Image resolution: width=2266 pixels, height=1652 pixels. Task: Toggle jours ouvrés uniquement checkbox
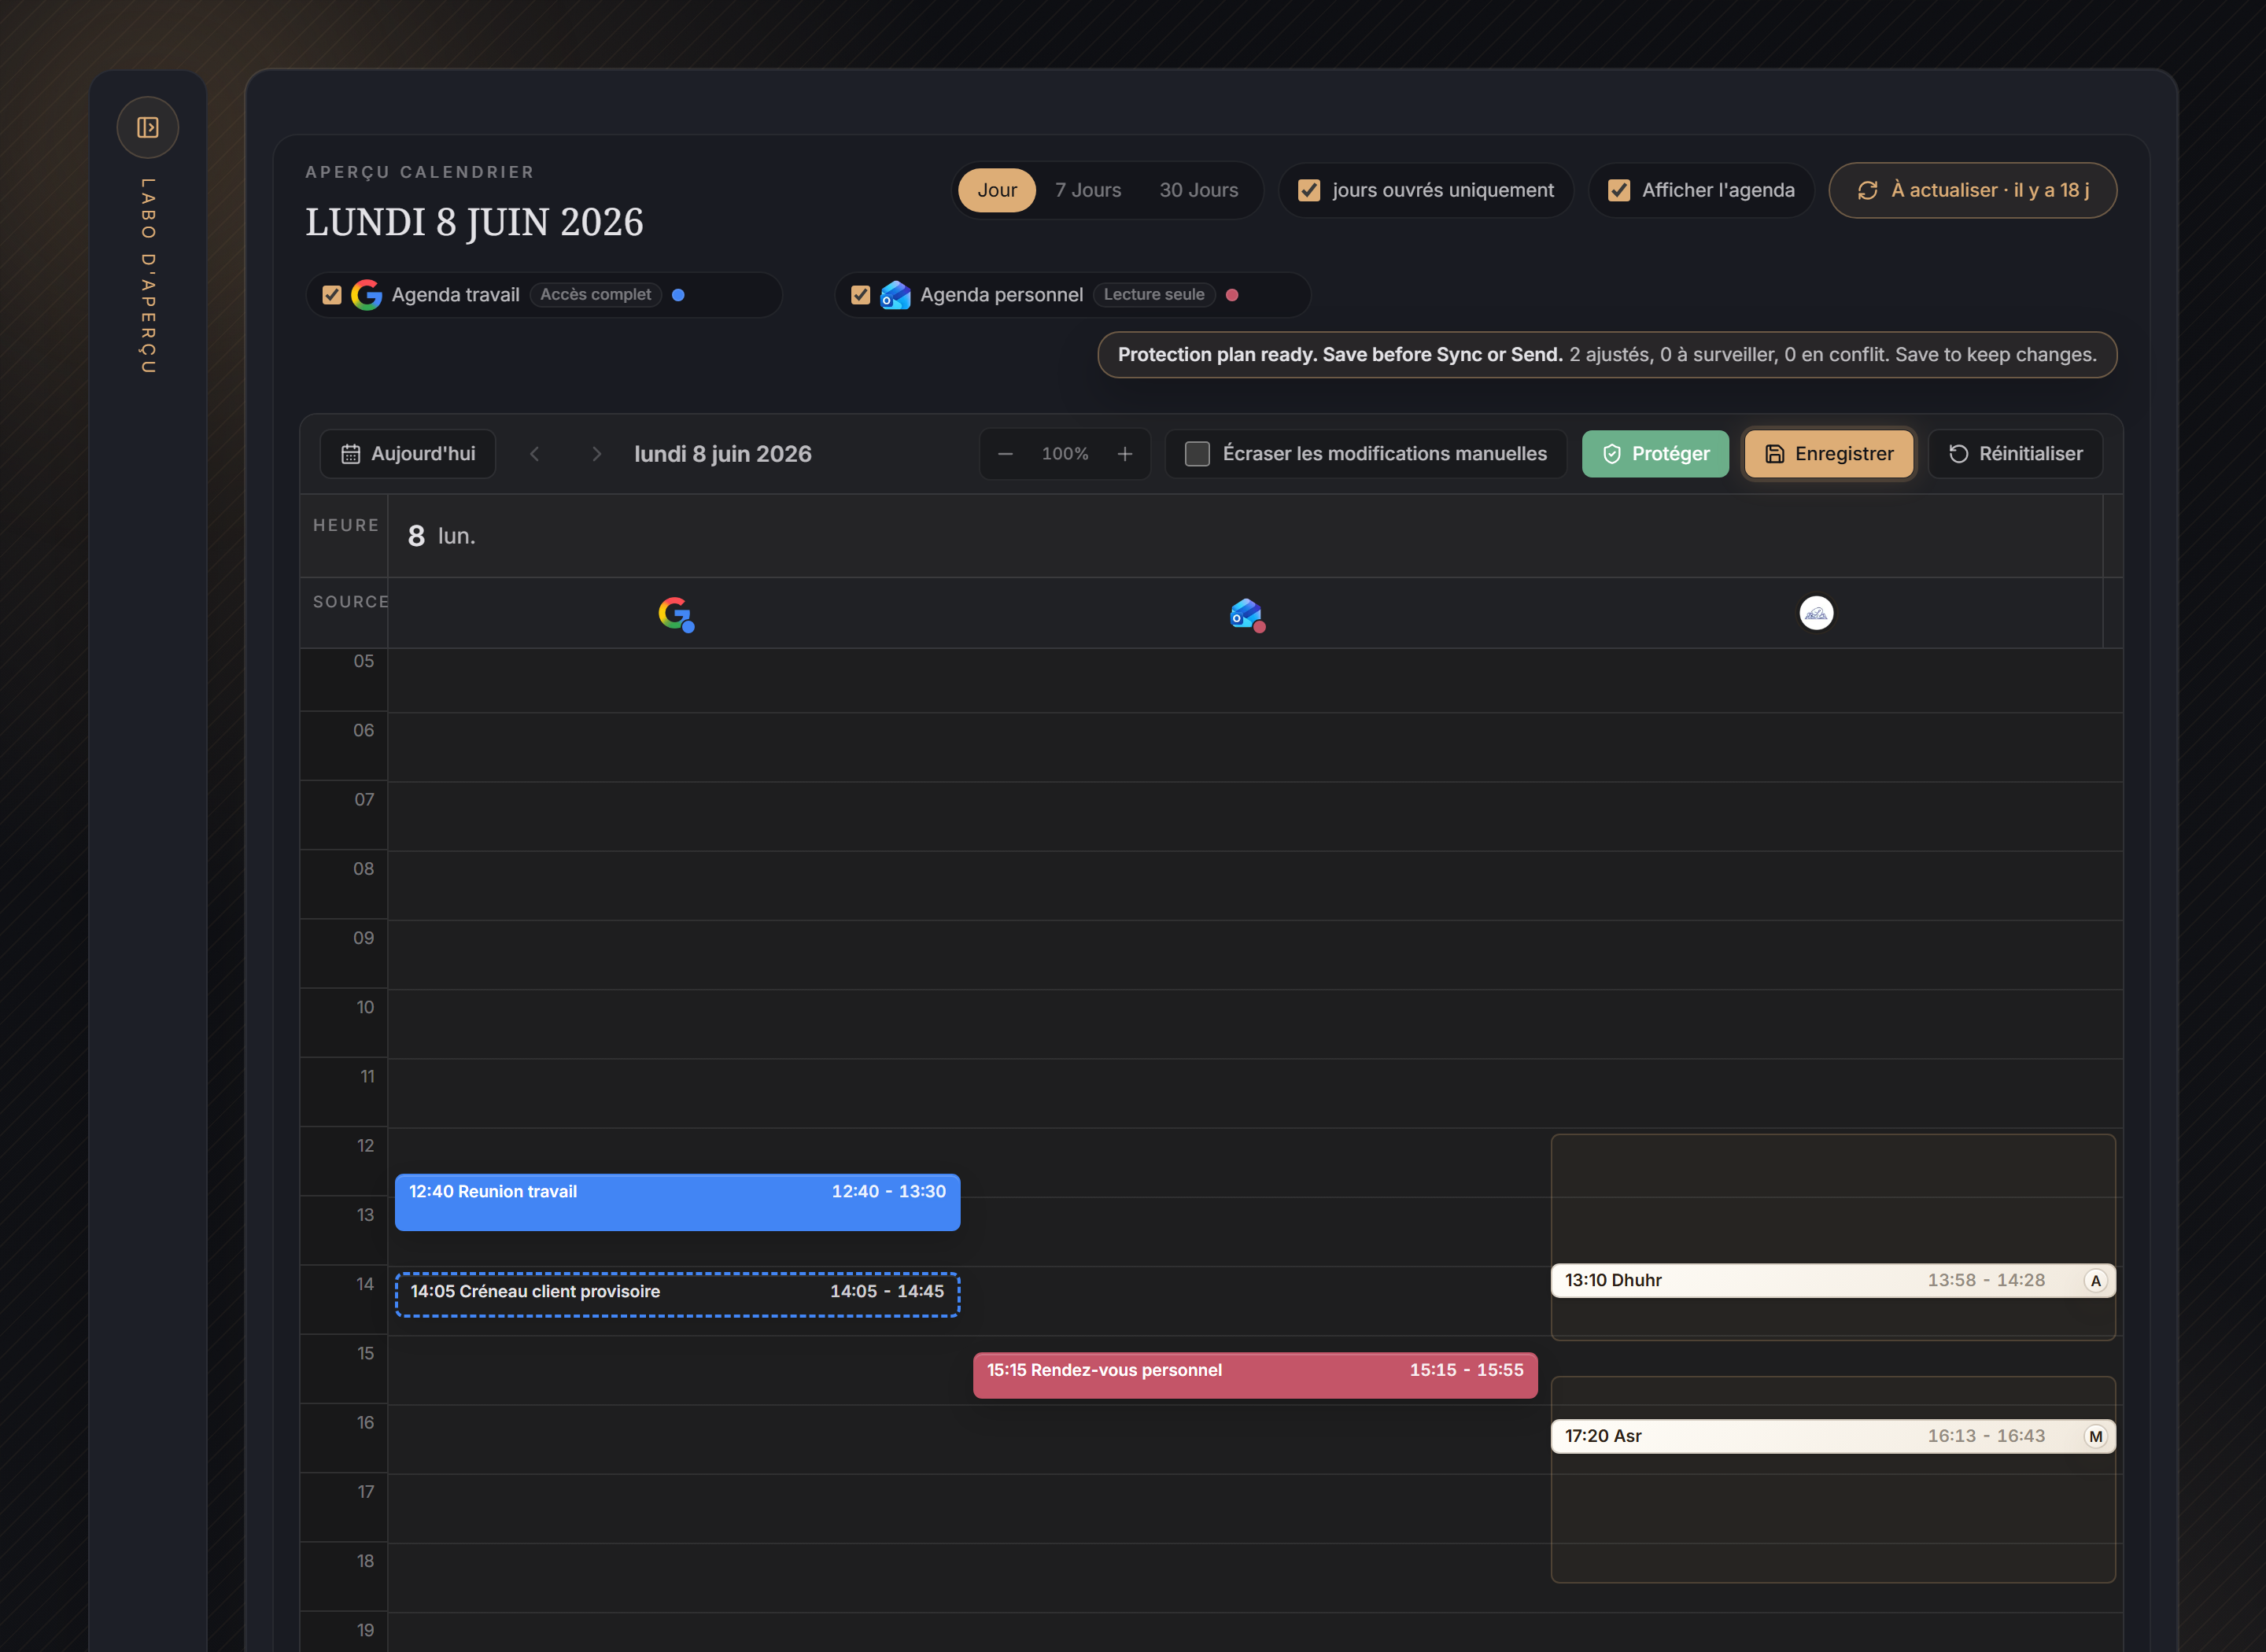coord(1309,190)
